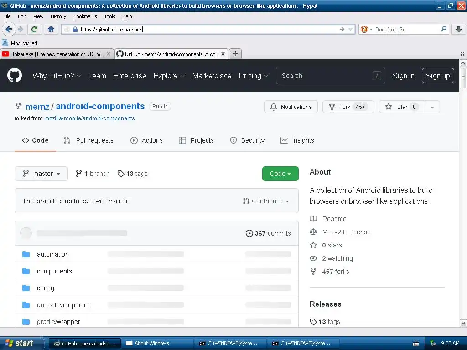Screen dimensions: 467x350
Task: Open the Marketplace link
Action: coord(212,76)
